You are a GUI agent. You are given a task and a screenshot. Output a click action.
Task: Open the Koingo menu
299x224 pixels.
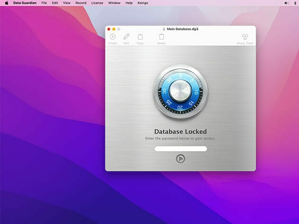coord(143,3)
